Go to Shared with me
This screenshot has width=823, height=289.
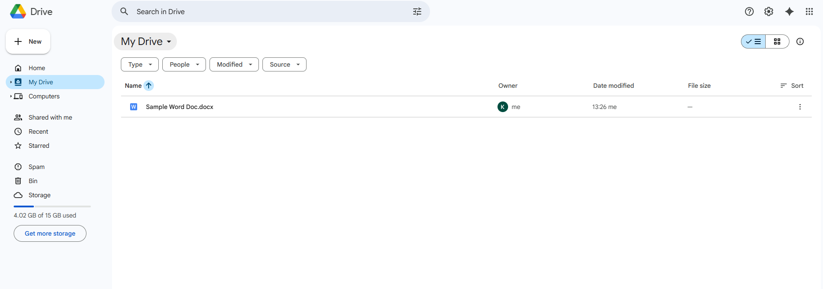point(50,117)
